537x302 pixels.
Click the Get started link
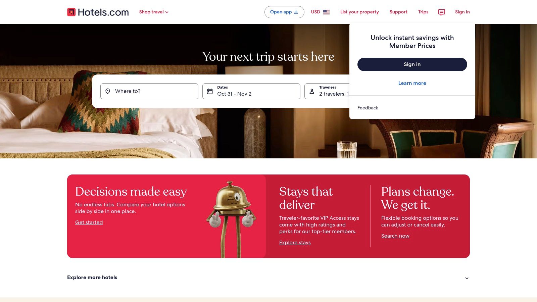point(89,222)
